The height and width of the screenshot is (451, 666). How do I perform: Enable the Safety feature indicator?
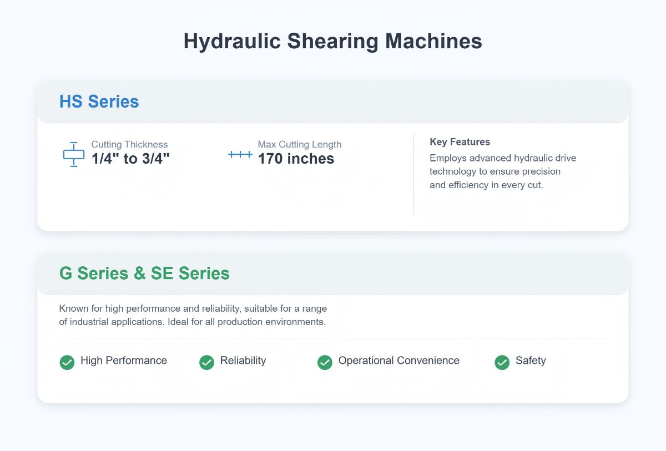point(521,361)
